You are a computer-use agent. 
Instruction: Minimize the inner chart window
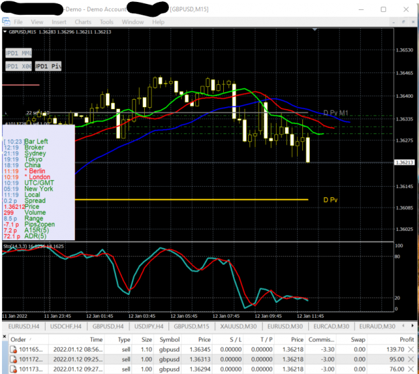click(394, 22)
